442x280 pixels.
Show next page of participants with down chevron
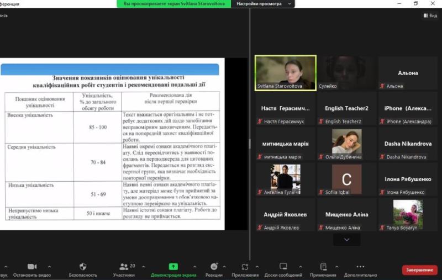[347, 240]
